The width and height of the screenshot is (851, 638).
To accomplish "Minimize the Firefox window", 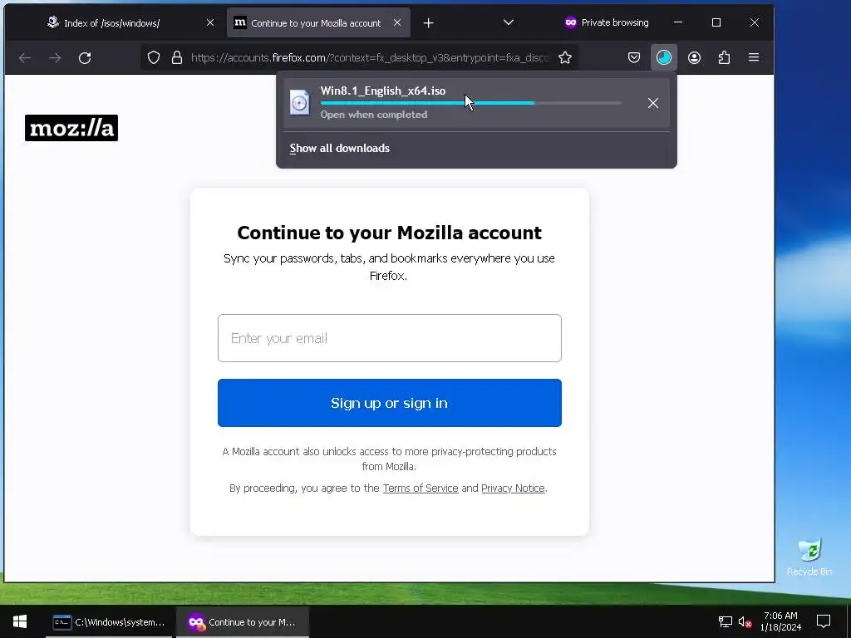I will pos(678,22).
